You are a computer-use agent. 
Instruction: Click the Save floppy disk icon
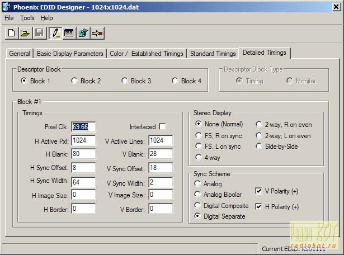point(39,33)
